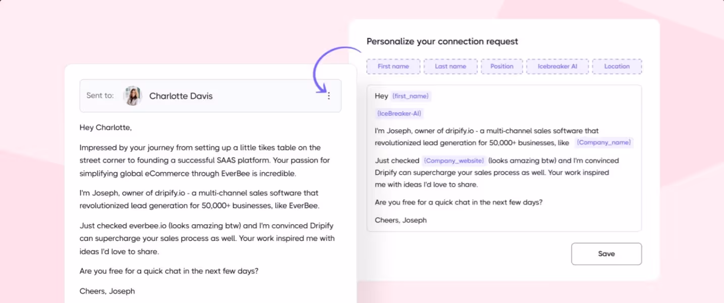
Task: Add the Position variable to the message
Action: click(502, 66)
